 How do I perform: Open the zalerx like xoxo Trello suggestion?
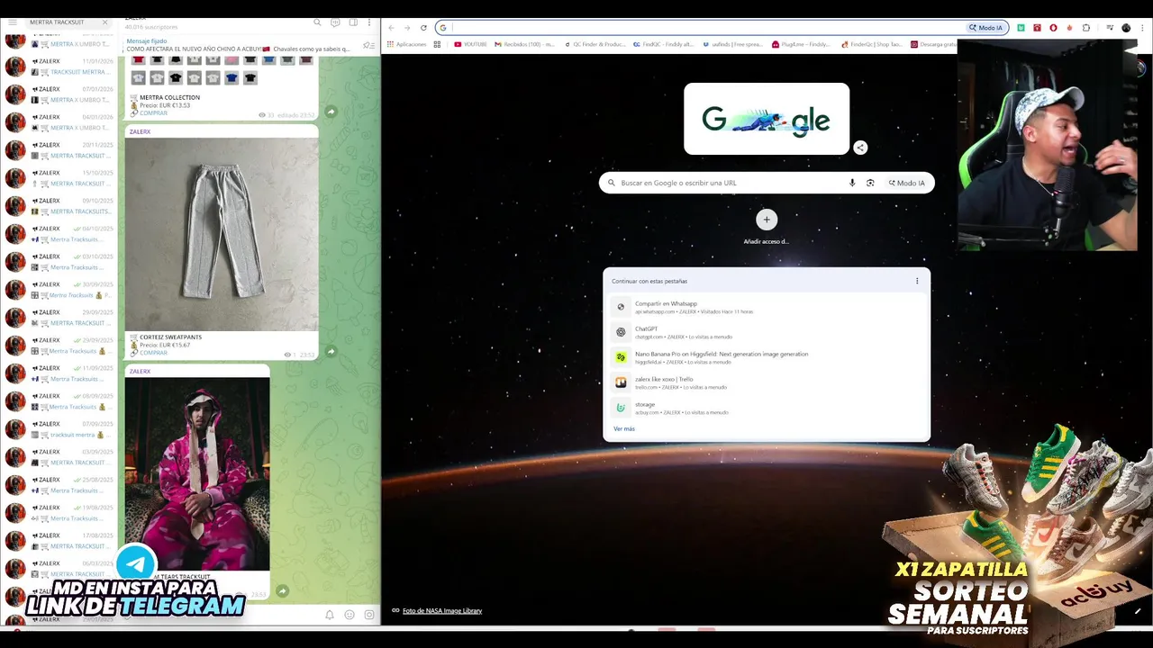pyautogui.click(x=767, y=382)
